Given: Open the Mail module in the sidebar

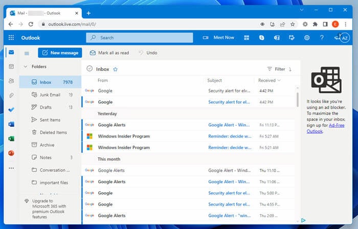Looking at the screenshot, I should point(11,53).
